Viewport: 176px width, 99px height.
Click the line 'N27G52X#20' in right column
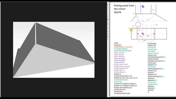[152, 44]
